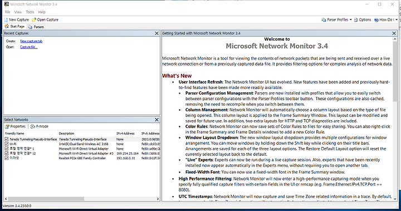The width and height of the screenshot is (401, 211).
Task: Sort by IPv6 Address column header
Action: [x=150, y=133]
